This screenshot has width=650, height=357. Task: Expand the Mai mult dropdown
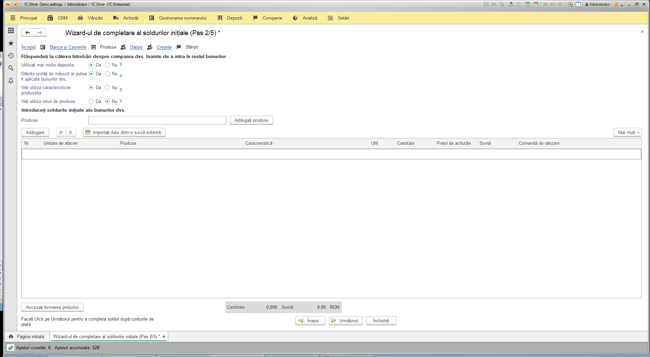coord(627,132)
